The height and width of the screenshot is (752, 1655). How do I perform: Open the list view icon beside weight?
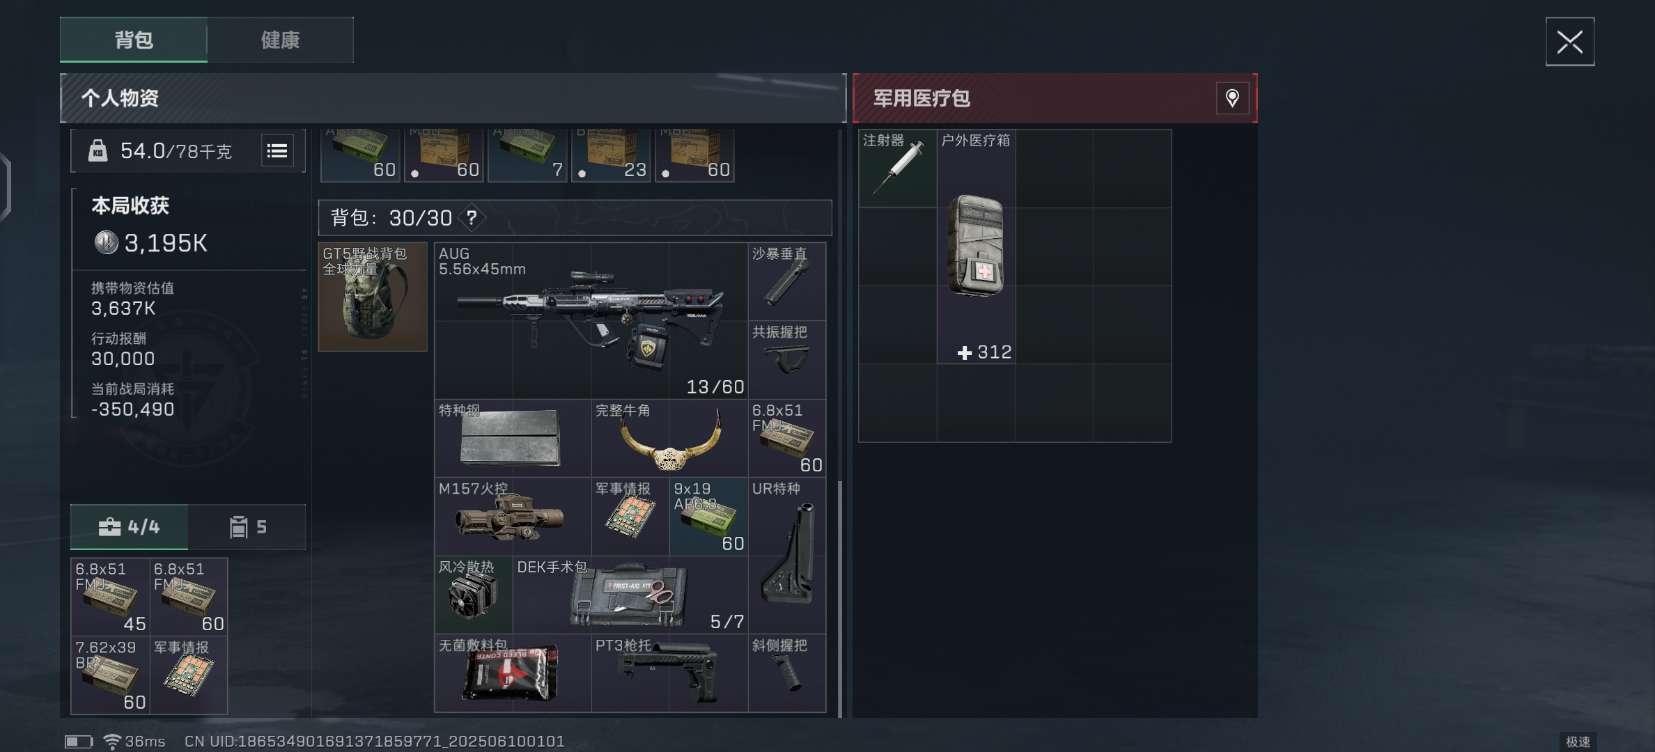[277, 150]
